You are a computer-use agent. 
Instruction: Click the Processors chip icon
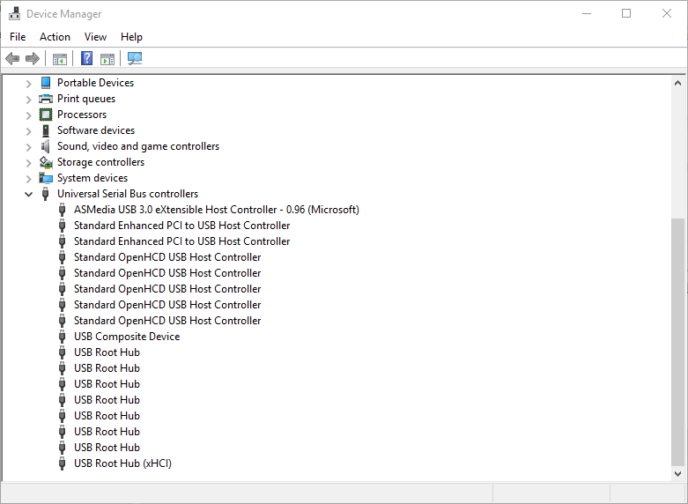coord(46,115)
